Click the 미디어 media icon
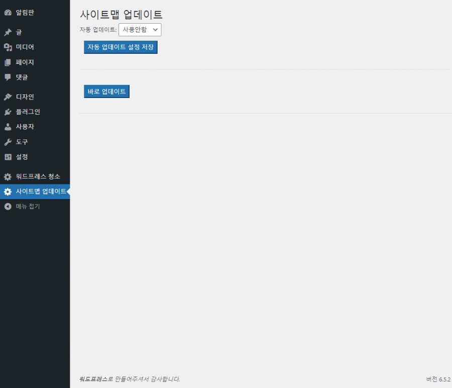 tap(8, 47)
